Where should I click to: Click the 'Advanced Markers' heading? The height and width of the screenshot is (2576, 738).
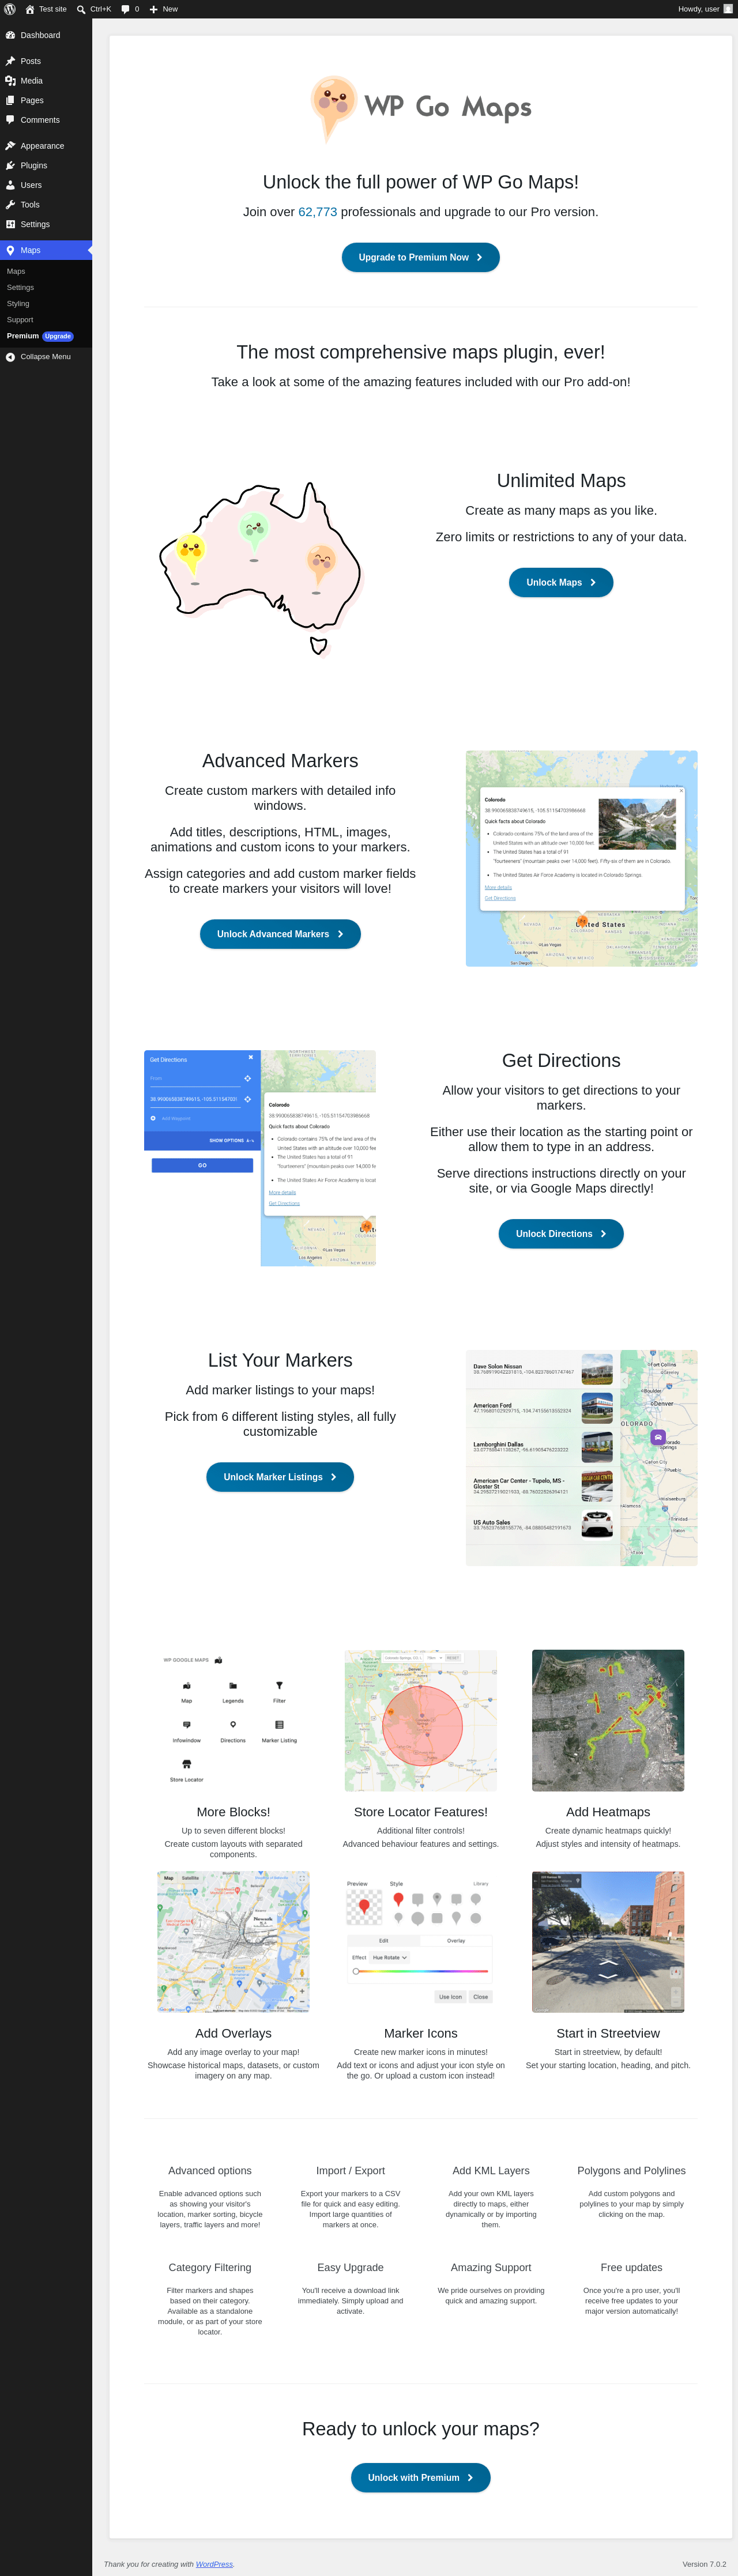280,761
